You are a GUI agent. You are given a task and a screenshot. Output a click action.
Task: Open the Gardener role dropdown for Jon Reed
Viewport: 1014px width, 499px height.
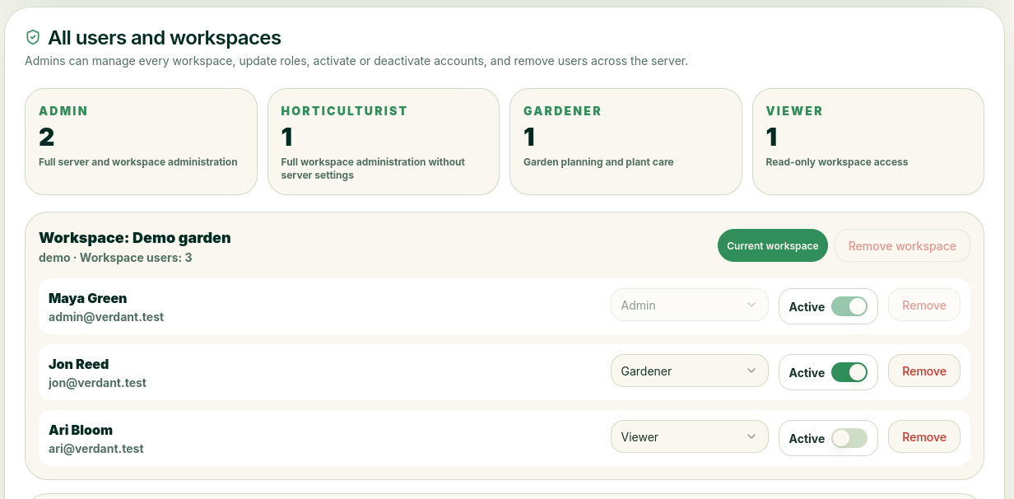(690, 371)
